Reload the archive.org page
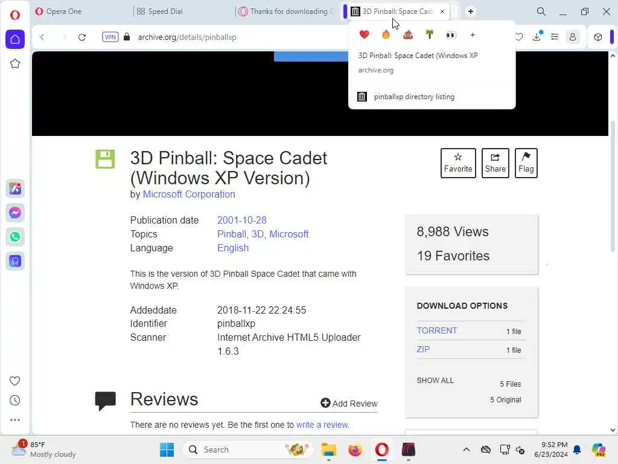The image size is (618, 464). pyautogui.click(x=82, y=37)
